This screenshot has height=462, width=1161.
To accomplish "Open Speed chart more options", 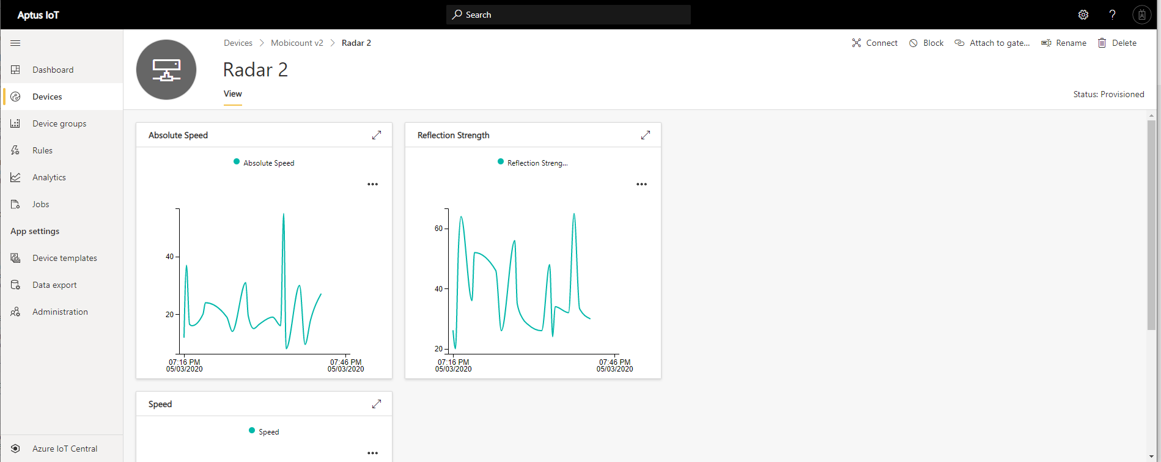I will 372,453.
